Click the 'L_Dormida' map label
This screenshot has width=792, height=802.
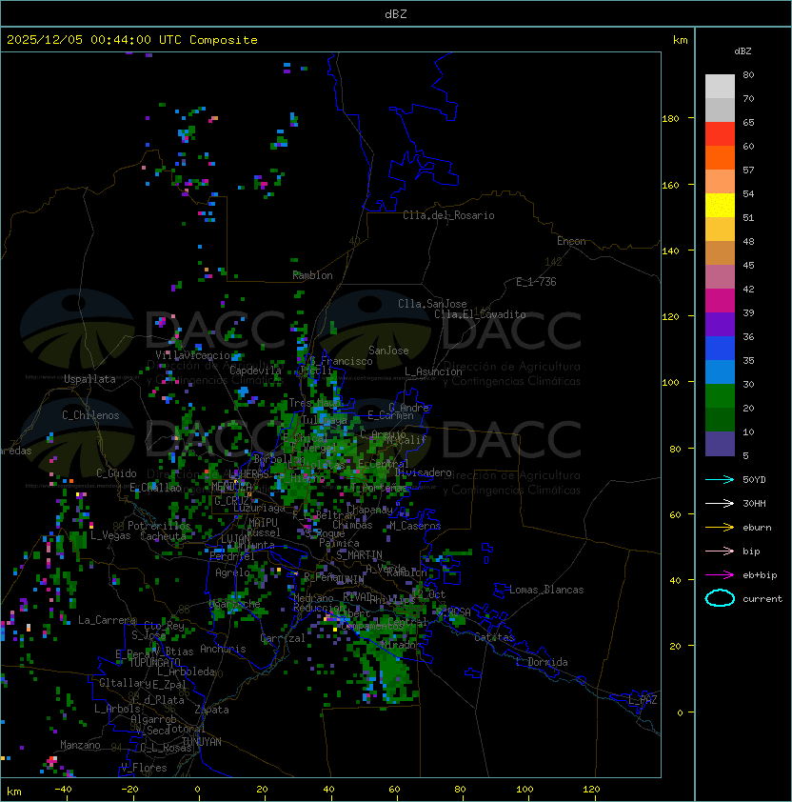click(x=542, y=662)
